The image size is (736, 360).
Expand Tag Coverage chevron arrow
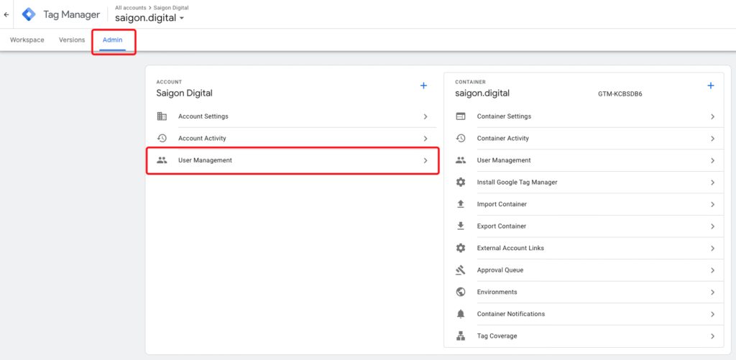[x=712, y=336]
